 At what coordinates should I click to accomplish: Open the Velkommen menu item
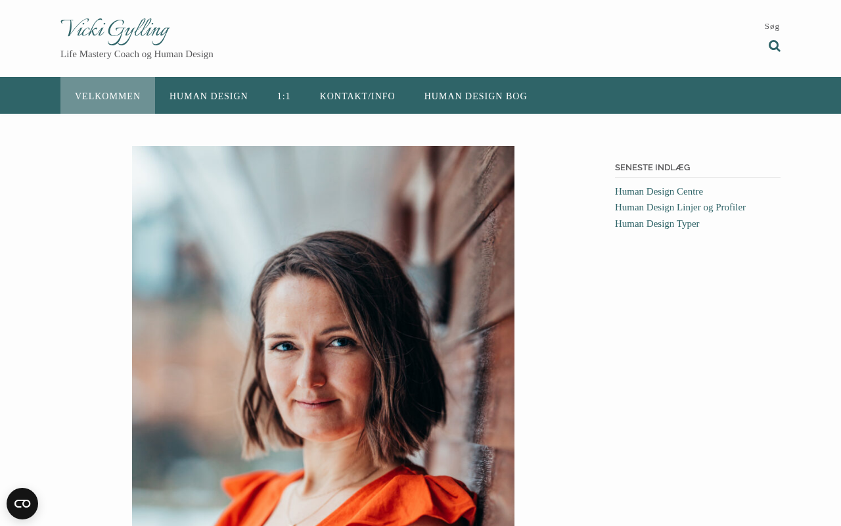pos(108,96)
